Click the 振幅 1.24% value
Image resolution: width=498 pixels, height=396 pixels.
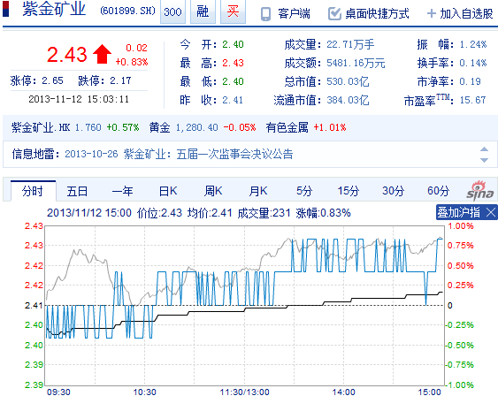473,44
